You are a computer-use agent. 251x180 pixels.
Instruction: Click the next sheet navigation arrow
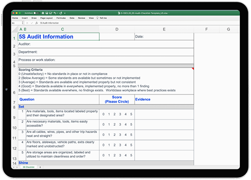[x=17, y=167]
